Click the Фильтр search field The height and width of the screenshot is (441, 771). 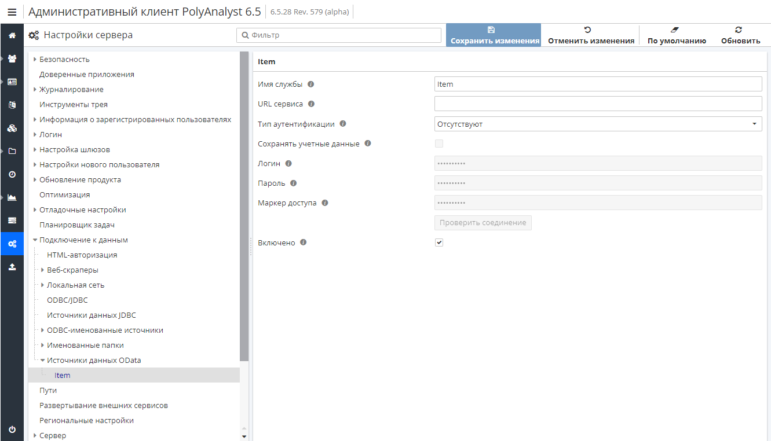339,35
